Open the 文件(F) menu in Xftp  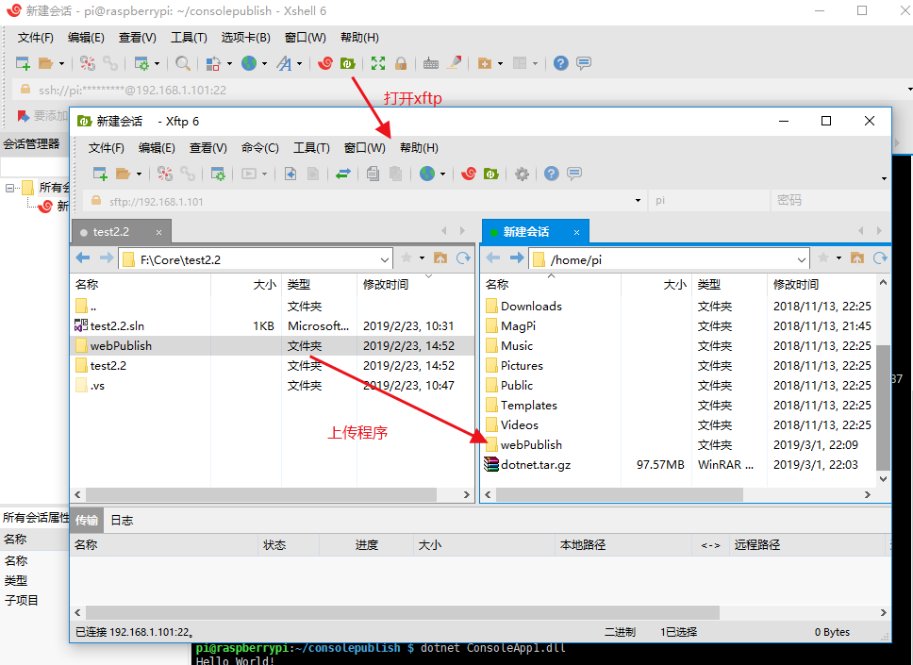point(106,148)
